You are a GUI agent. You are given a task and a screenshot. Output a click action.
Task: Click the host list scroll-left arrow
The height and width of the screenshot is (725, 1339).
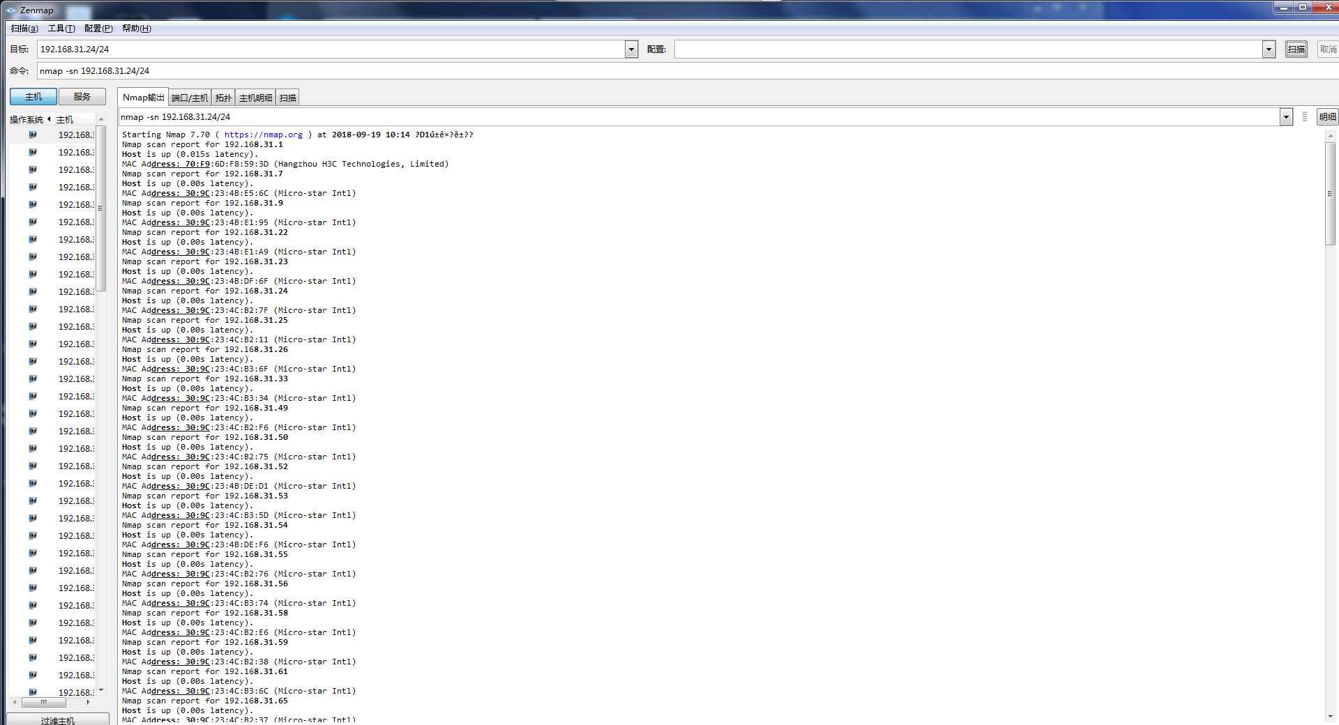[15, 702]
